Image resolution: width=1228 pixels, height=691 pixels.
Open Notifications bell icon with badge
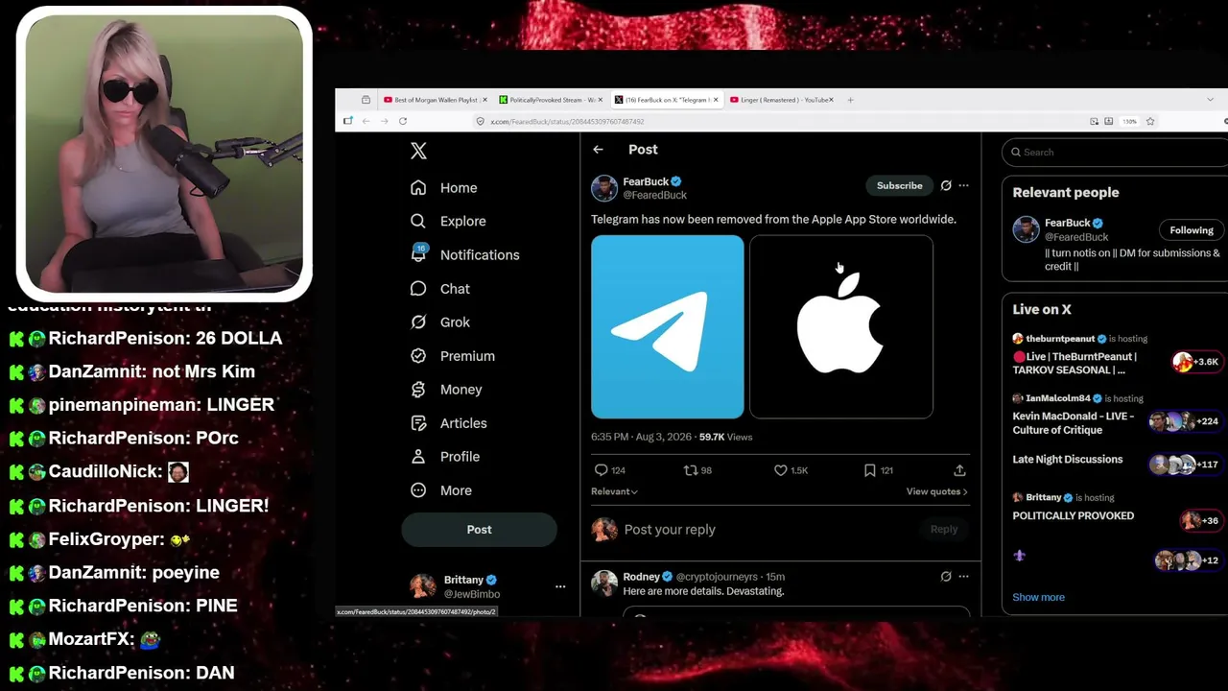click(418, 253)
